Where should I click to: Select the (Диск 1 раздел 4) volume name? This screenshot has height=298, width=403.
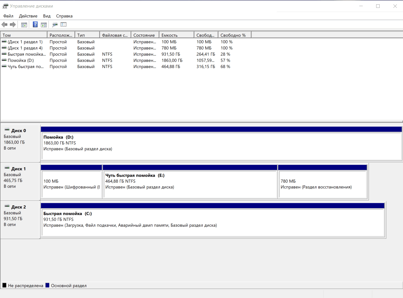point(25,48)
